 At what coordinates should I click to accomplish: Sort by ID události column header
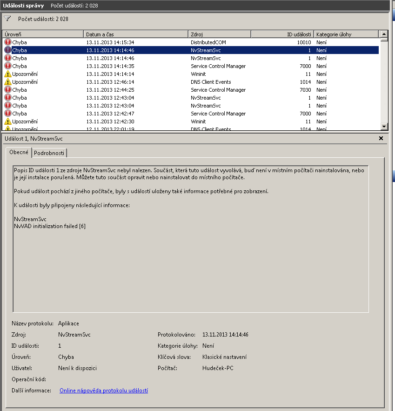282,34
